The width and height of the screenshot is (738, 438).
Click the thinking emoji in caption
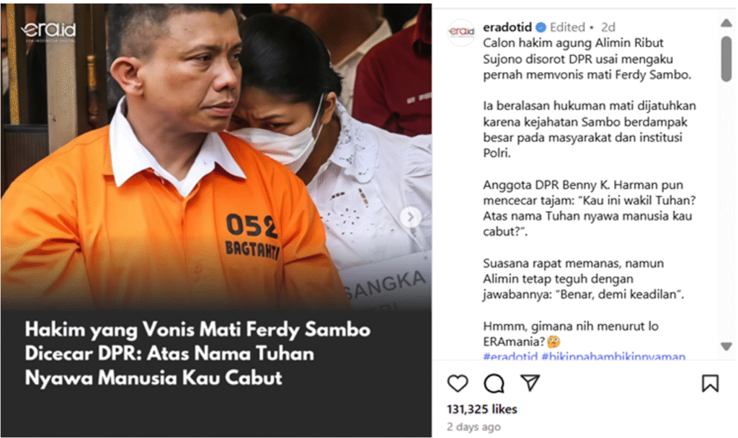[553, 341]
